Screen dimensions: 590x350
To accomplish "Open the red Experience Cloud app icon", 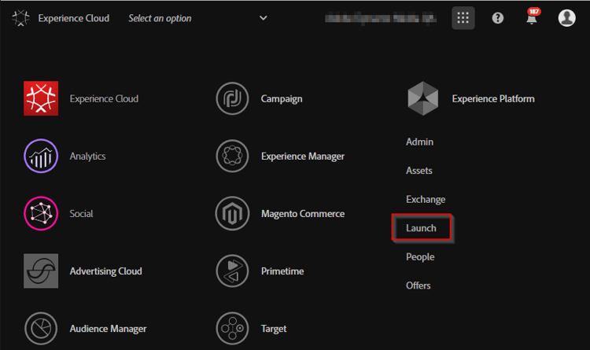I will point(41,98).
